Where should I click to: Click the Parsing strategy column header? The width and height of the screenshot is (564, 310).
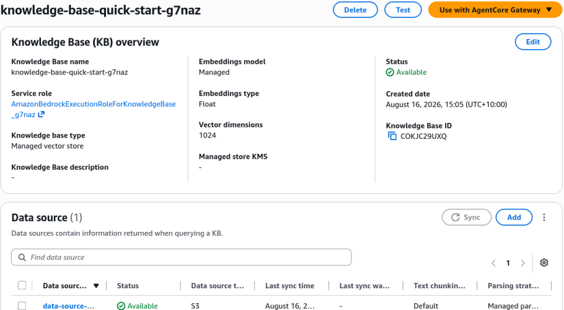[513, 286]
